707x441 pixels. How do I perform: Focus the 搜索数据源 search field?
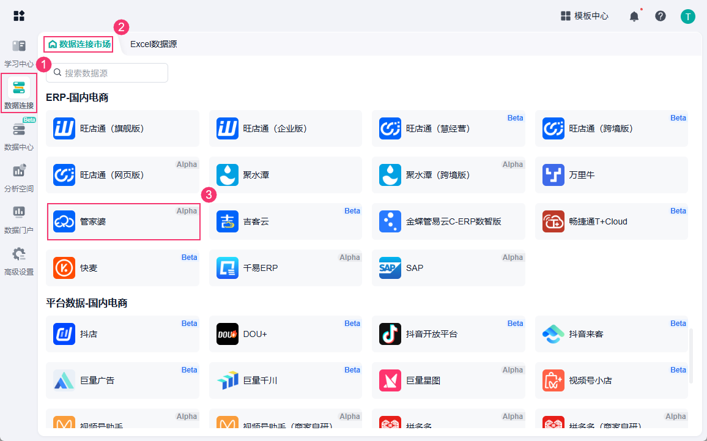[x=107, y=73]
